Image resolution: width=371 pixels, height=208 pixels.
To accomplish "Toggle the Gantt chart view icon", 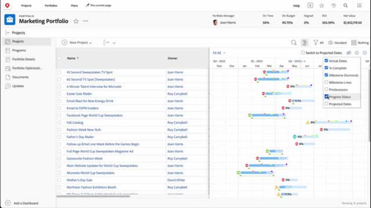I will coord(305,42).
